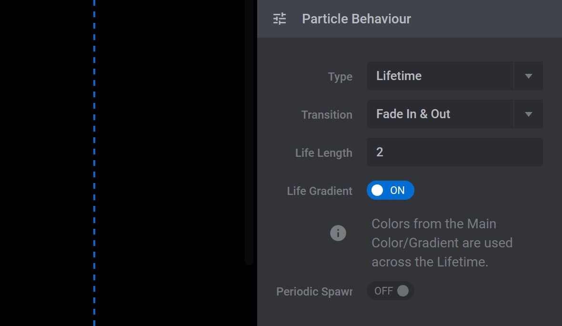This screenshot has height=326, width=562.
Task: Click the Type label
Action: tap(340, 77)
